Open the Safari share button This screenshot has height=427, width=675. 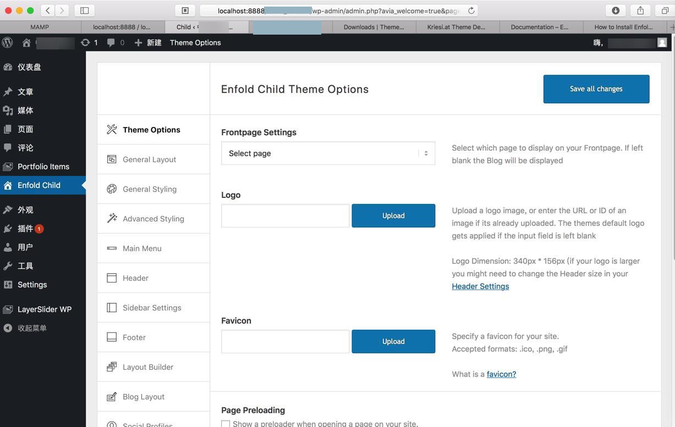point(640,10)
